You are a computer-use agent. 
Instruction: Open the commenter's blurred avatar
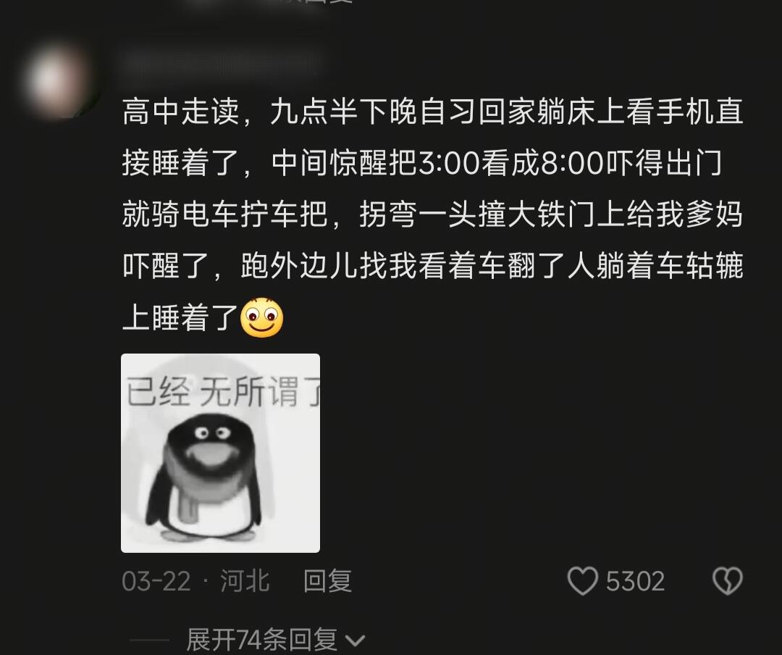59,81
